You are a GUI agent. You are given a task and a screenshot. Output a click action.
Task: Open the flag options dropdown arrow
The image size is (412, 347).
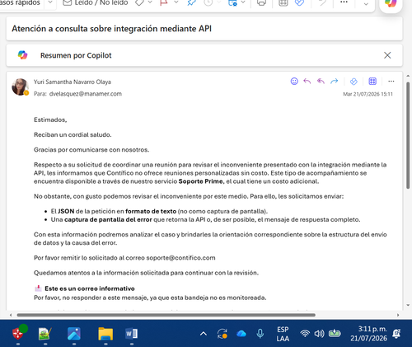click(x=176, y=2)
